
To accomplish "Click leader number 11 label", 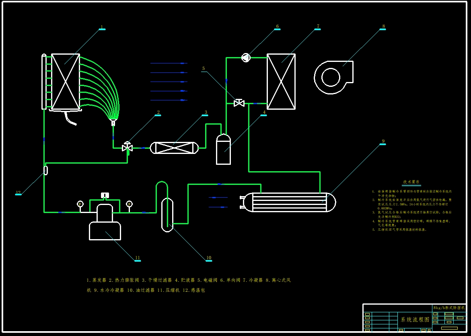I will pyautogui.click(x=138, y=258).
